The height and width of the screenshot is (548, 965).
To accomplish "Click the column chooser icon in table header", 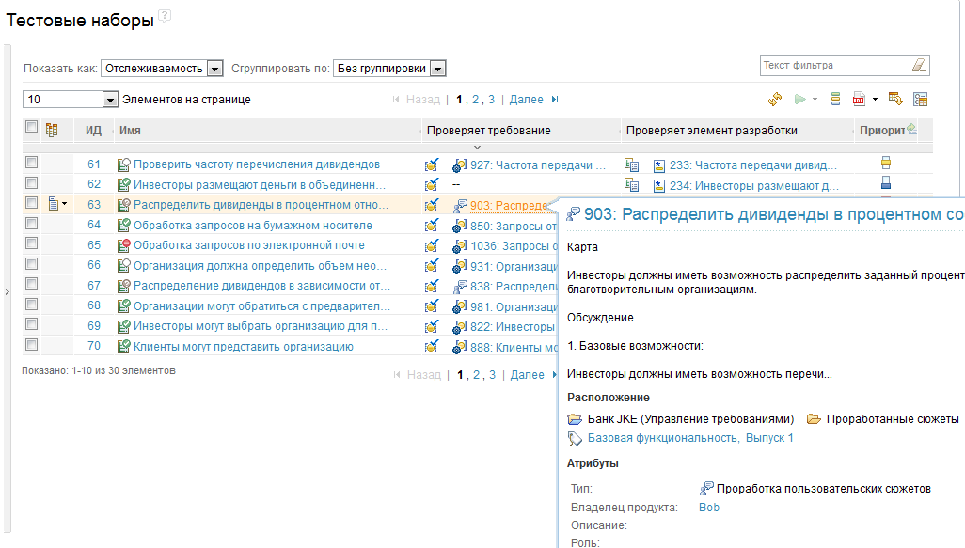I will [53, 130].
